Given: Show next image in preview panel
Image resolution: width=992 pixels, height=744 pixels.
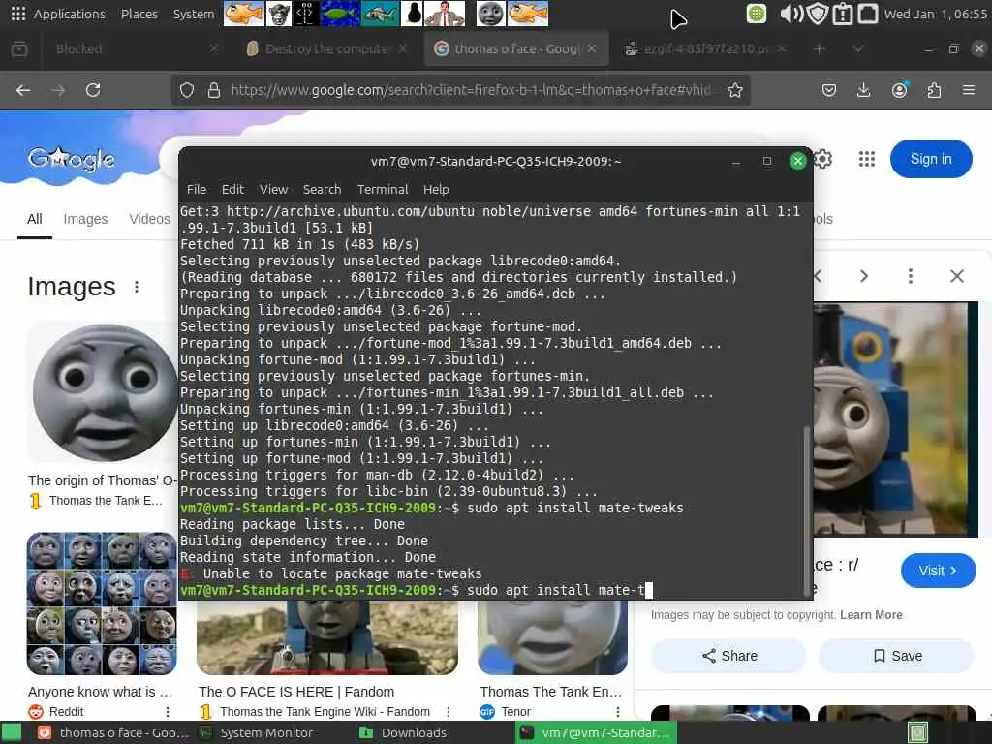Looking at the screenshot, I should coord(863,276).
